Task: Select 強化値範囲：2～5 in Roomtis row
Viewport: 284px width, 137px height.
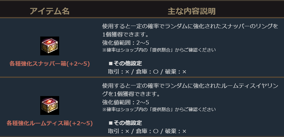Action: coord(125,102)
